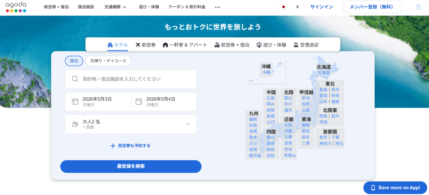Click the check-in calendar icon
Image resolution: width=429 pixels, height=195 pixels.
pyautogui.click(x=75, y=101)
